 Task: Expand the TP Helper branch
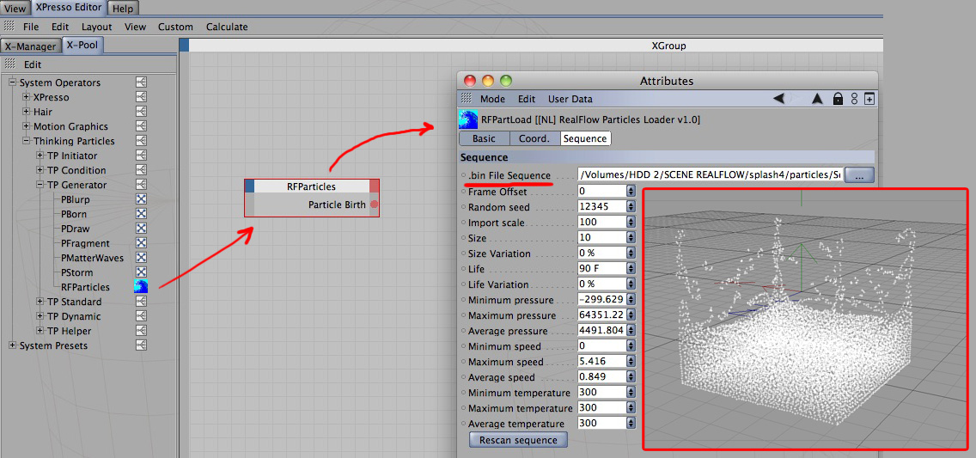click(40, 331)
